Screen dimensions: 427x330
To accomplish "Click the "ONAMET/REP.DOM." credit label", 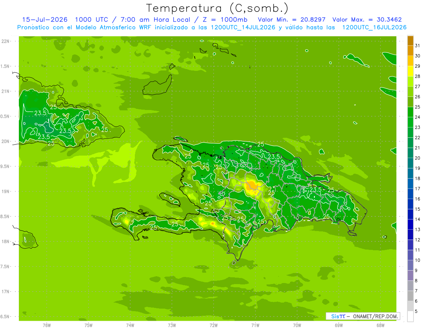I will [x=375, y=316].
